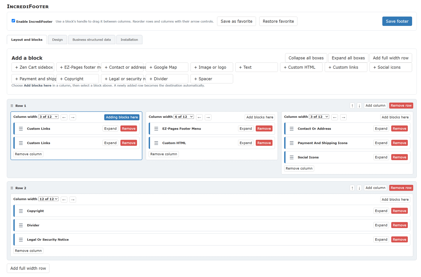Image resolution: width=421 pixels, height=277 pixels.
Task: Move Row 2 column left arrow
Action: point(64,199)
